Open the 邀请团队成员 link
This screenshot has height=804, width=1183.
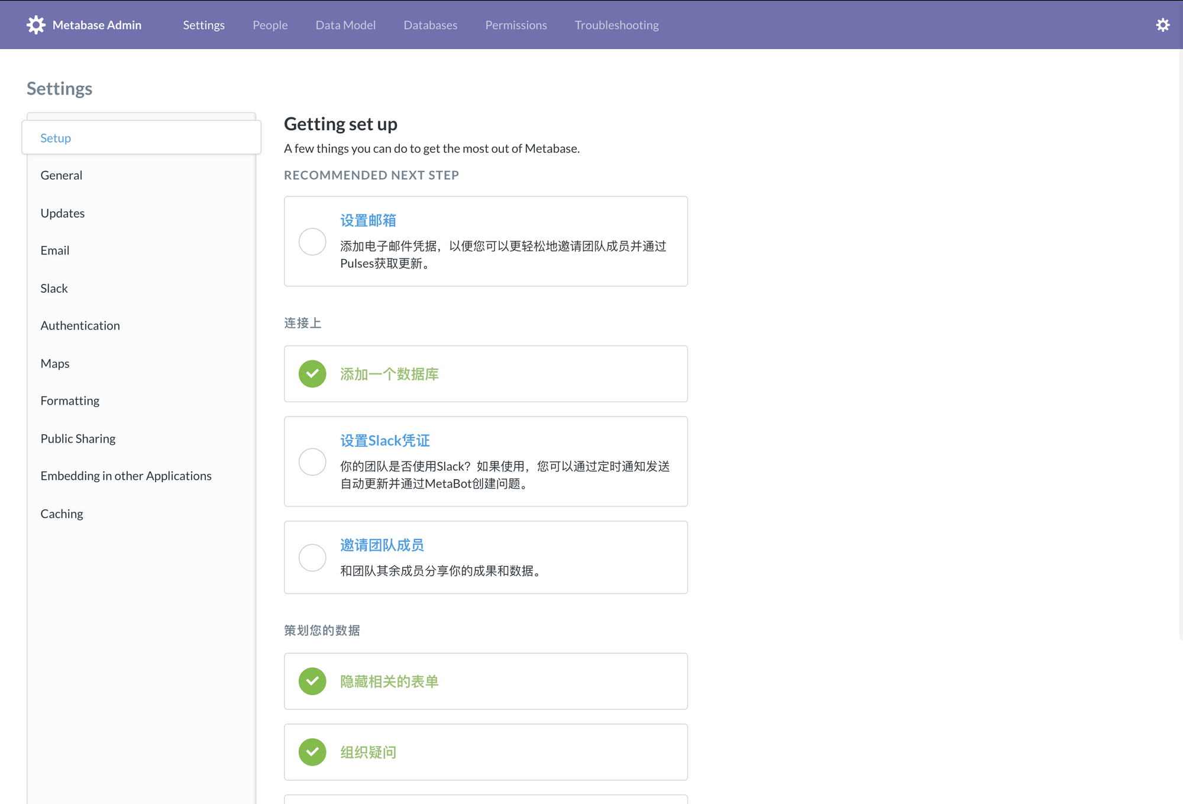[x=382, y=545]
